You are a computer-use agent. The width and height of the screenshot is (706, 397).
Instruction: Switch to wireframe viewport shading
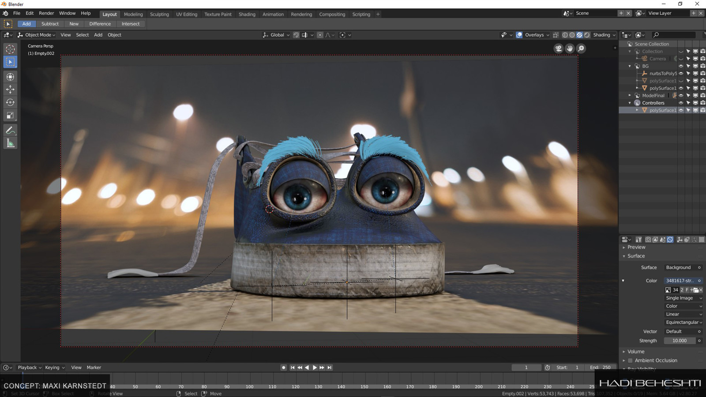565,35
